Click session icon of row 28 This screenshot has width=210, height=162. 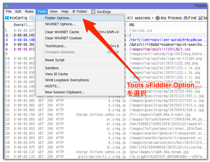point(5,143)
